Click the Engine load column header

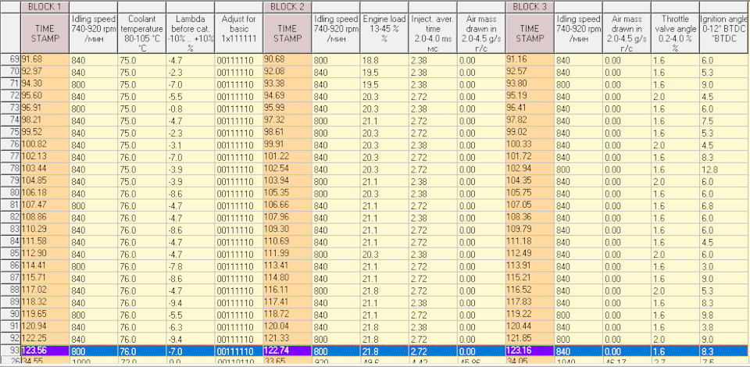384,34
